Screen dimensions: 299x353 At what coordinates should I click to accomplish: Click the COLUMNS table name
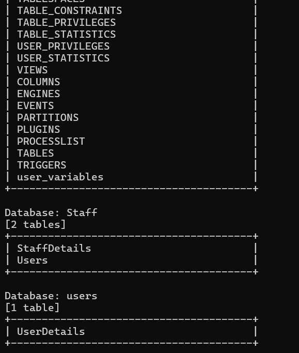38,82
